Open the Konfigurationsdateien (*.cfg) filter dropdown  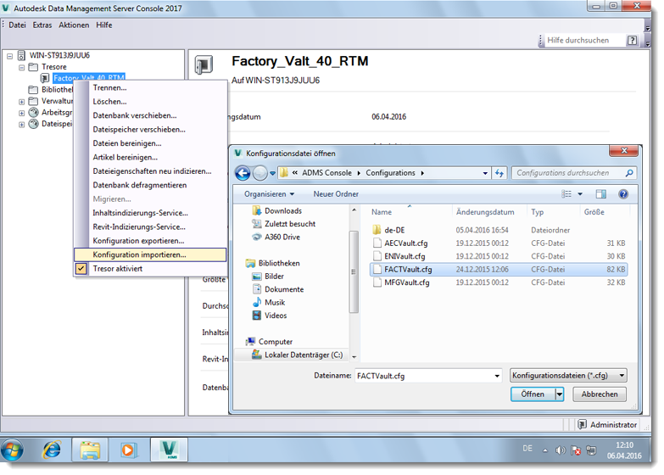pyautogui.click(x=622, y=376)
